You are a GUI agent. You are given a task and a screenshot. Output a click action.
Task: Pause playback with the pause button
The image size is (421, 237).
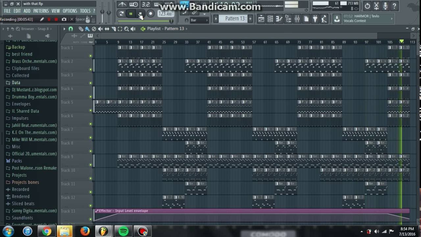131,13
